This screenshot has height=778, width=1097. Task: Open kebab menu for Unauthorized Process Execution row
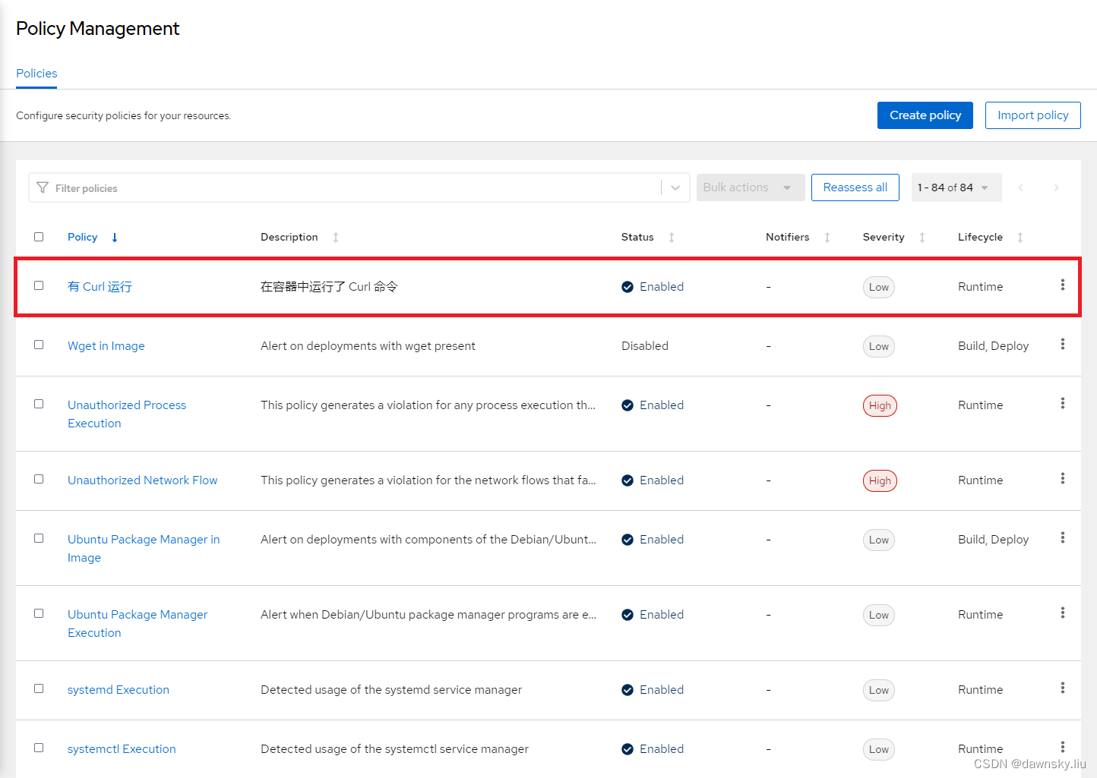[1062, 403]
